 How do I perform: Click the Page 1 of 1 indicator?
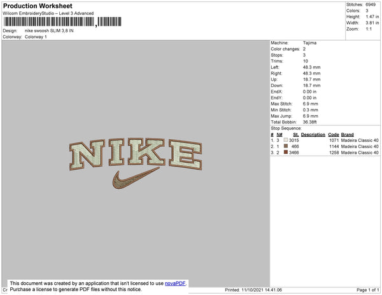point(368,290)
